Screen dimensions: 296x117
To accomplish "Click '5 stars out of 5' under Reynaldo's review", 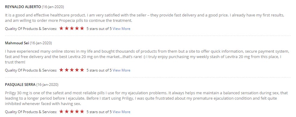I will point(99,29).
